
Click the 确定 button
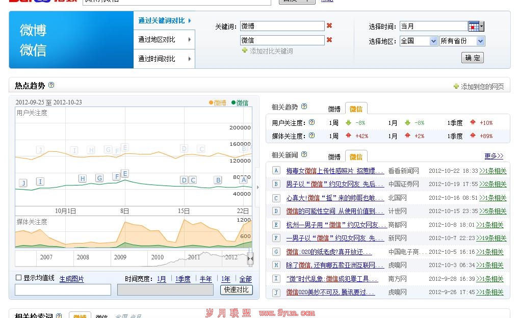pyautogui.click(x=472, y=58)
